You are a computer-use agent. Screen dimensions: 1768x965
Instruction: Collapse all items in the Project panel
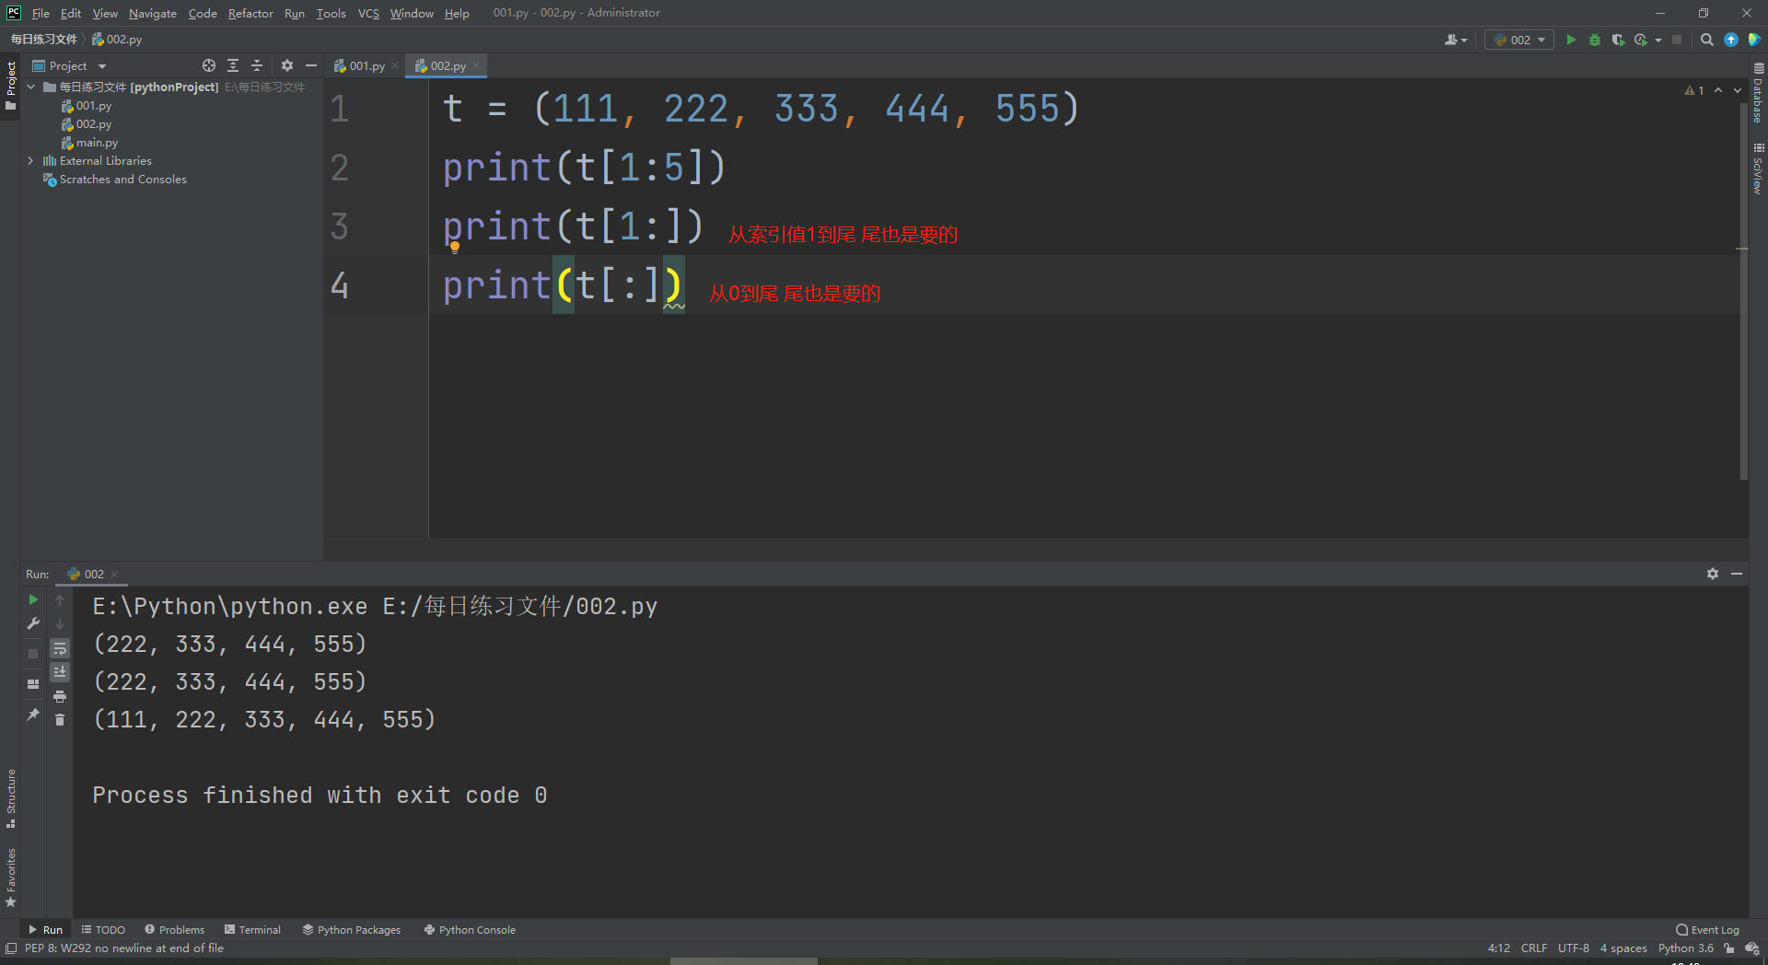[257, 65]
